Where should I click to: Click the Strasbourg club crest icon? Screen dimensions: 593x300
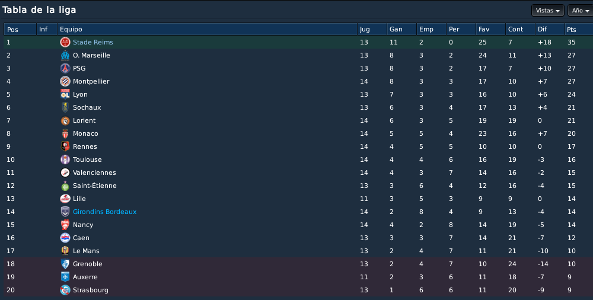point(65,290)
